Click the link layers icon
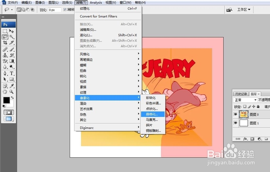This screenshot has width=270, height=172. pos(238,139)
